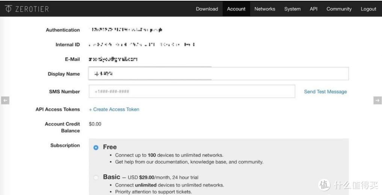The image size is (382, 195).
Task: Click the Internal ID value text
Action: click(x=142, y=45)
